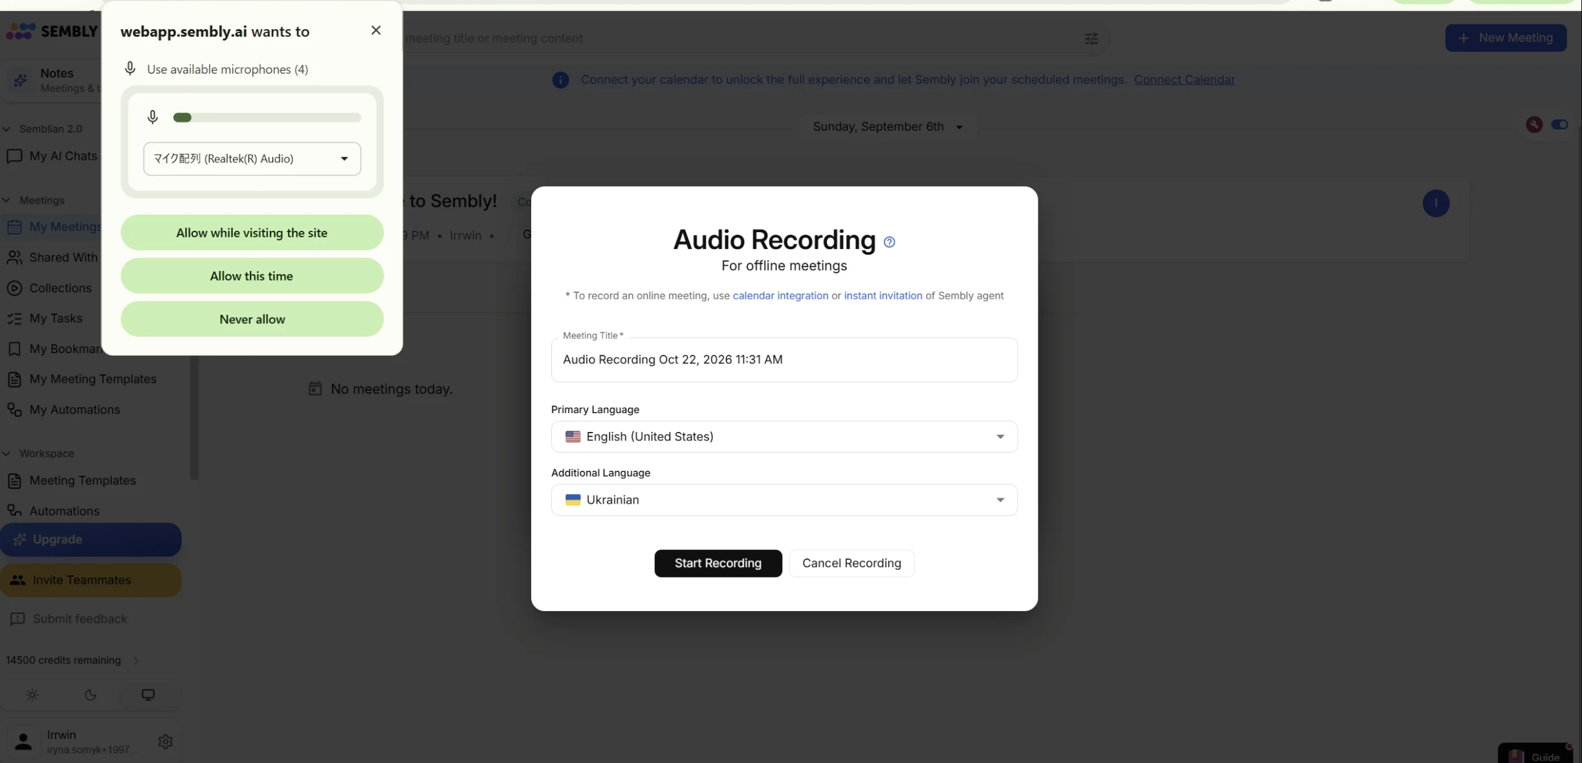Click the My AI Chats bubble icon

(x=14, y=156)
